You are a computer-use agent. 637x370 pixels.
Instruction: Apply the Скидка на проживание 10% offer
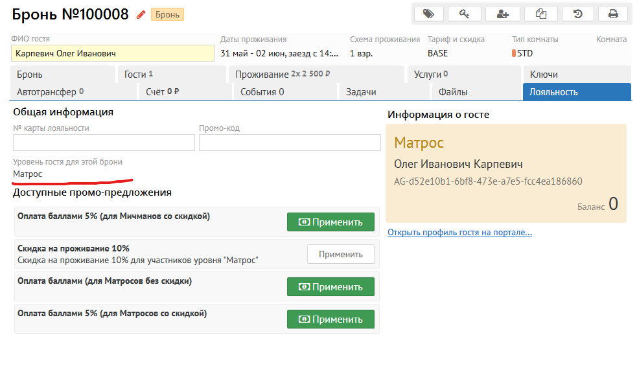point(340,255)
